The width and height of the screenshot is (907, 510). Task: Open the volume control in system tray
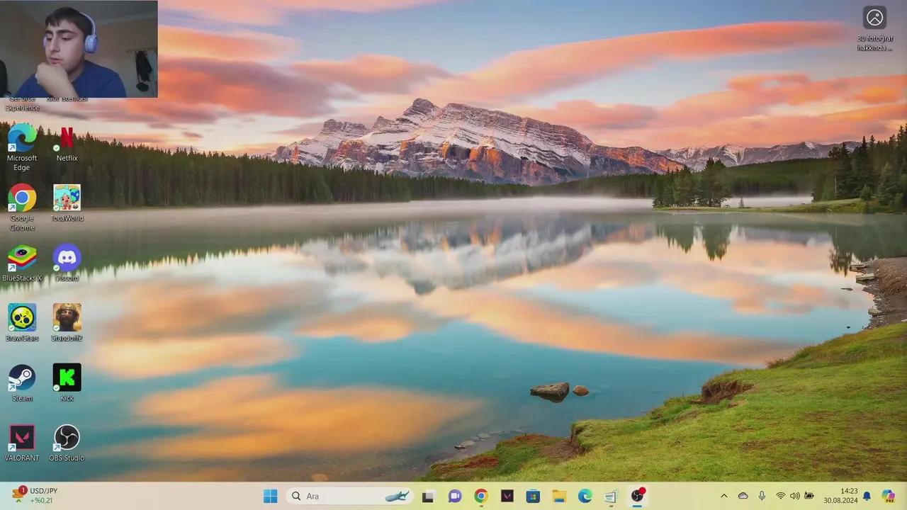(794, 496)
